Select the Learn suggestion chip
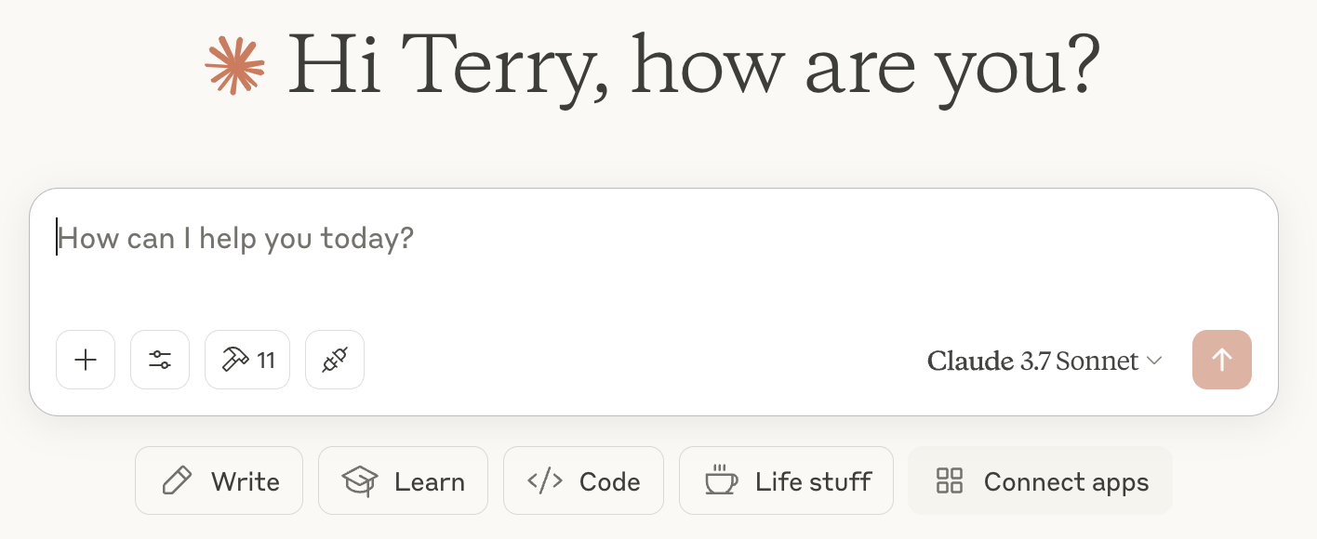The width and height of the screenshot is (1317, 539). (x=403, y=480)
